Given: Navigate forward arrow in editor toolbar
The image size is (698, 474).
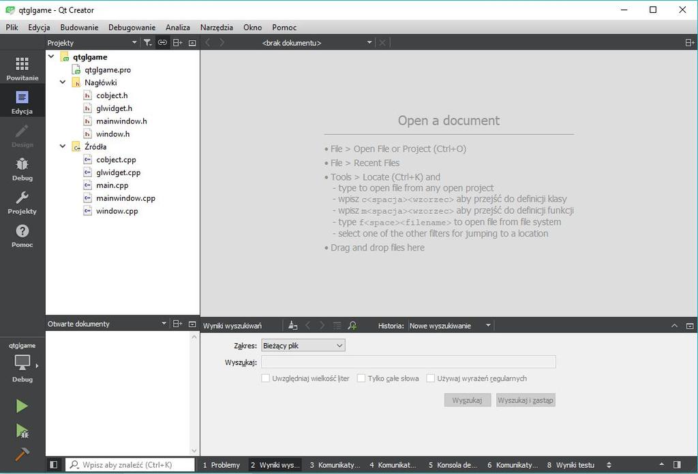Looking at the screenshot, I should point(222,43).
